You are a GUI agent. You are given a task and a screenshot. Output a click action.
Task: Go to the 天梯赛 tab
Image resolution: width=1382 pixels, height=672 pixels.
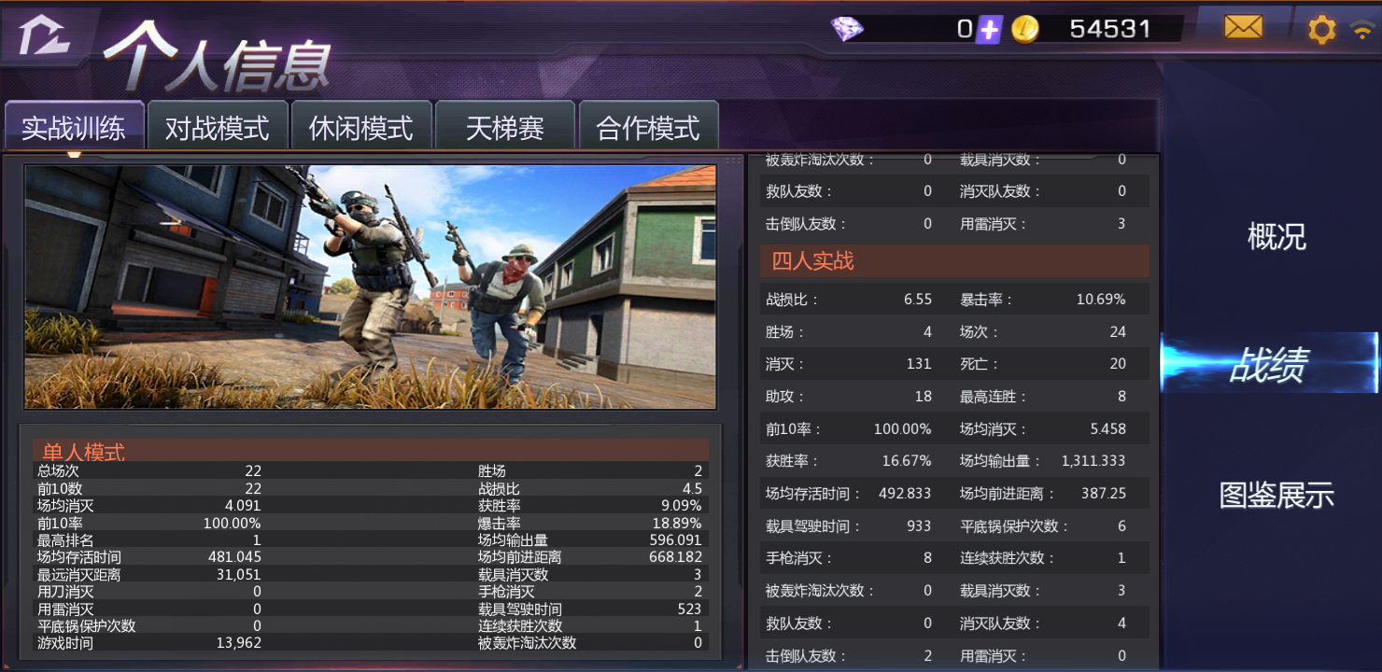(x=505, y=127)
